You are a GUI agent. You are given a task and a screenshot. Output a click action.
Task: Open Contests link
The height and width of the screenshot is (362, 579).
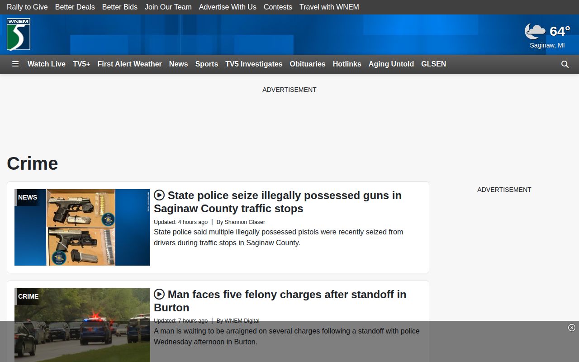click(x=278, y=7)
